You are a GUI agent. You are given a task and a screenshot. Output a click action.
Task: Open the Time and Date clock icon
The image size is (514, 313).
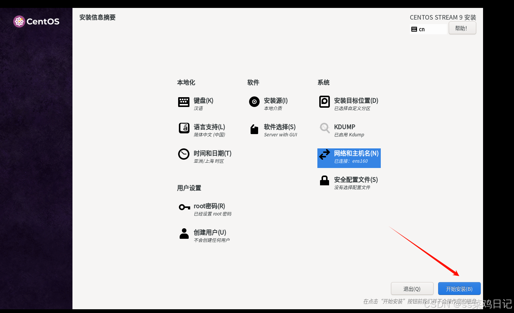pos(184,154)
